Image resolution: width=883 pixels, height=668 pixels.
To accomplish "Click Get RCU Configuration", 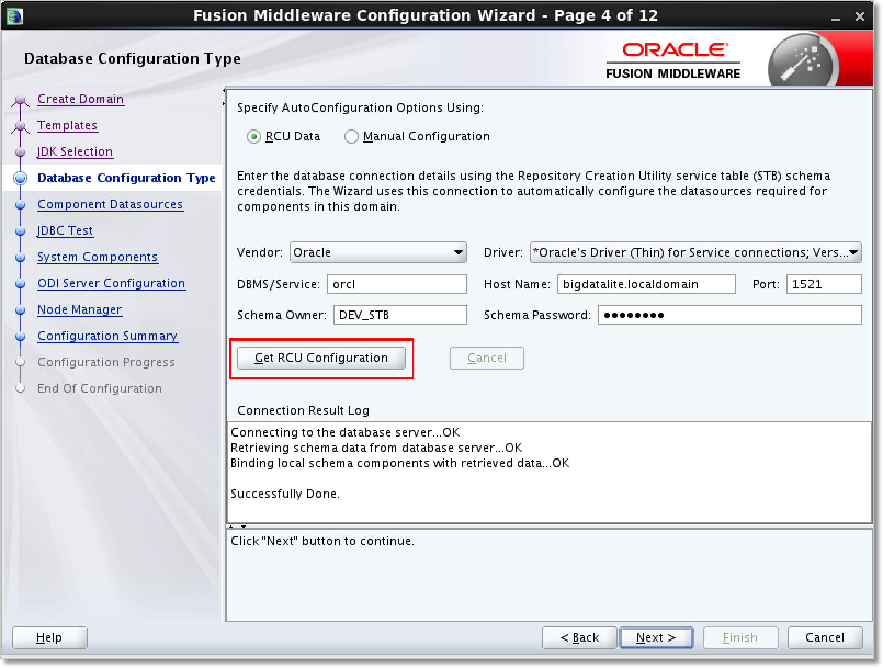I will tap(321, 358).
